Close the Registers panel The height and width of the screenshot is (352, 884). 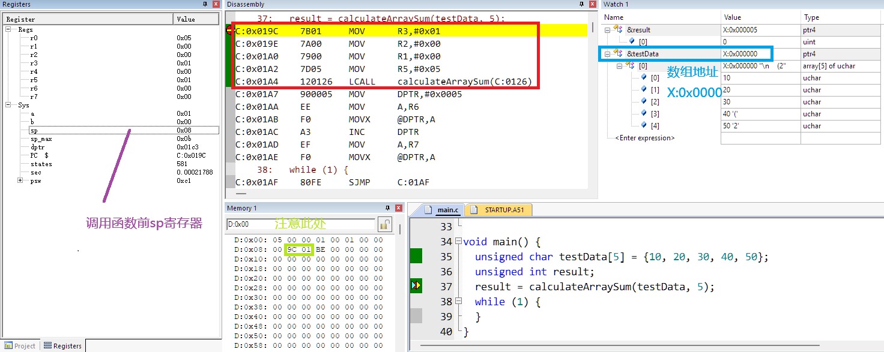tap(216, 4)
